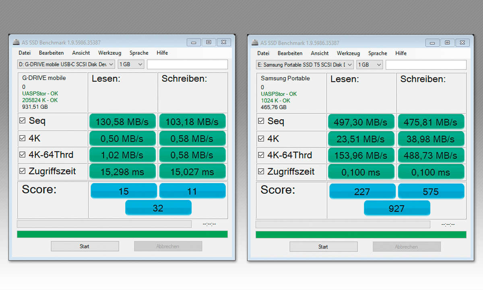The image size is (483, 290).
Task: Click the green progress bar in Samsung window
Action: 361,234
